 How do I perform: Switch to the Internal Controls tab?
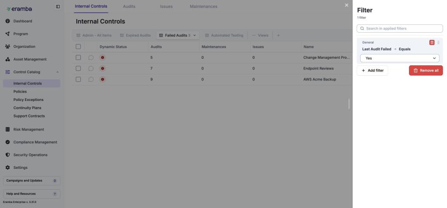pos(91,6)
